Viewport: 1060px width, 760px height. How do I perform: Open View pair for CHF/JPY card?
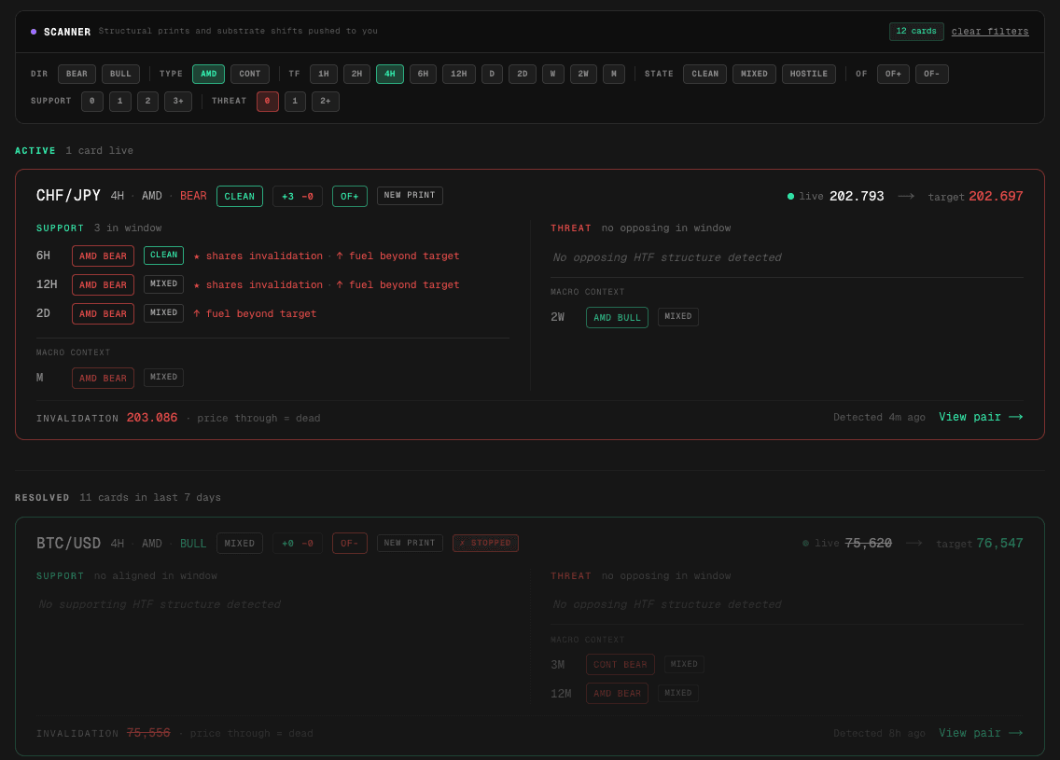[981, 417]
